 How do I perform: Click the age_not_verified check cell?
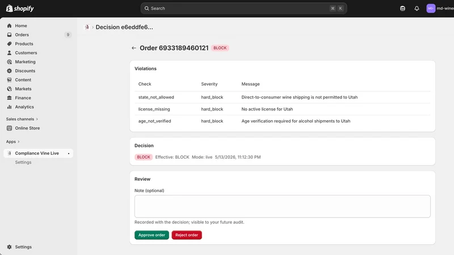pos(154,121)
